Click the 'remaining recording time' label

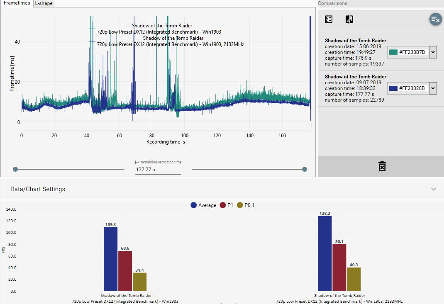161,162
